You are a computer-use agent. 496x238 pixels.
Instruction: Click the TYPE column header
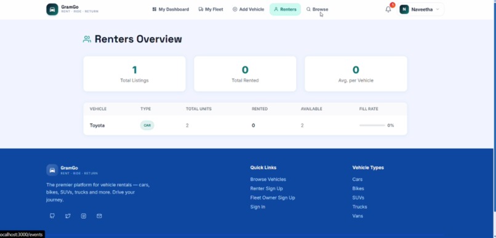[x=145, y=109]
